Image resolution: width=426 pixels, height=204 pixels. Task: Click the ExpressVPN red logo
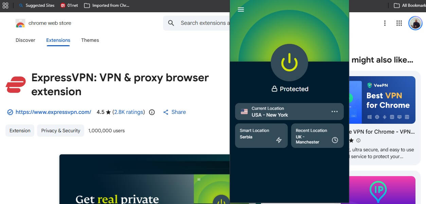point(16,84)
